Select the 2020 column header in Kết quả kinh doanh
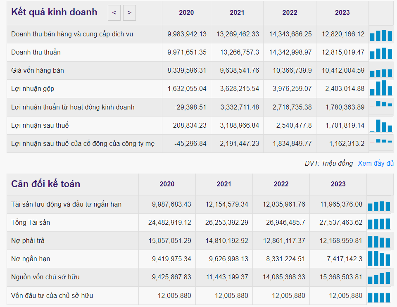Viewport: 397px width, 307px height. coord(186,13)
